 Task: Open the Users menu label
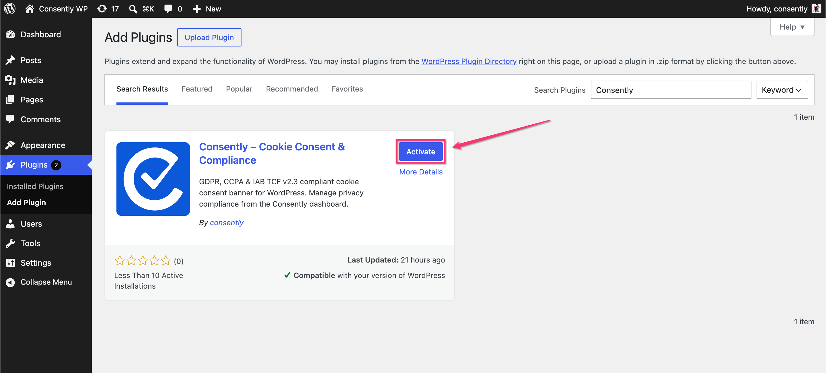[32, 224]
